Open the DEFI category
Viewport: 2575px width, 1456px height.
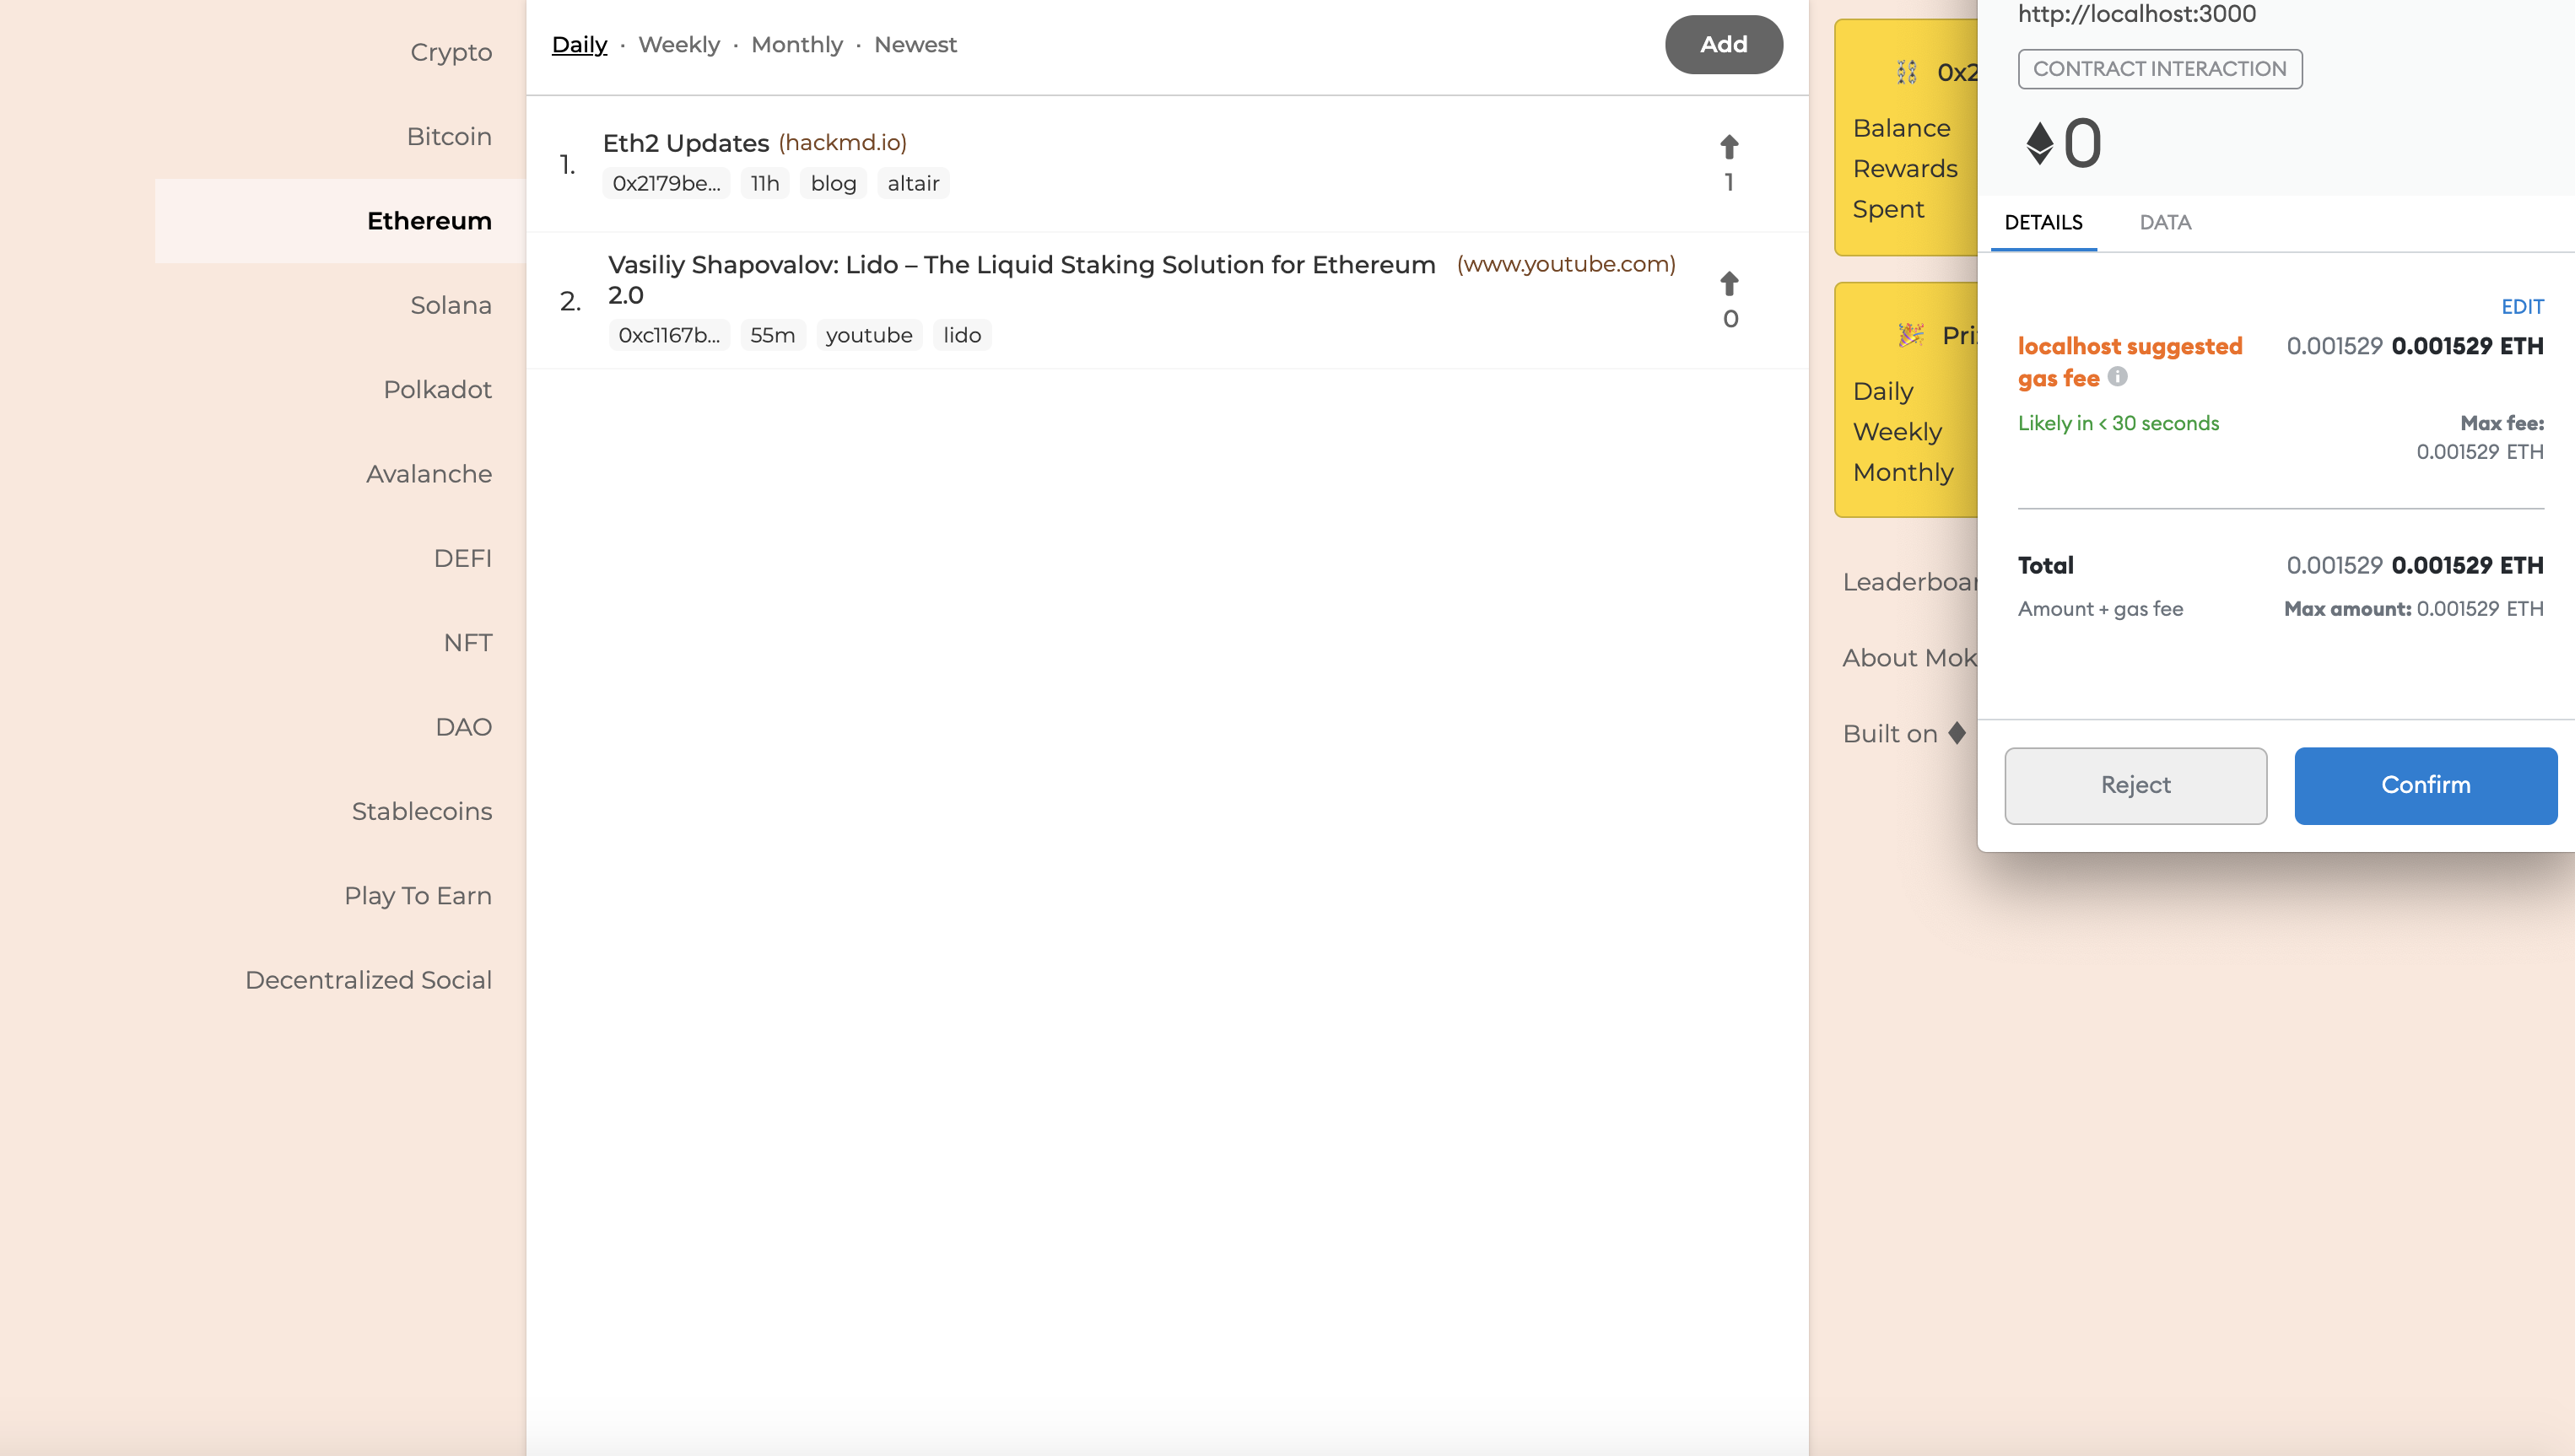(463, 559)
